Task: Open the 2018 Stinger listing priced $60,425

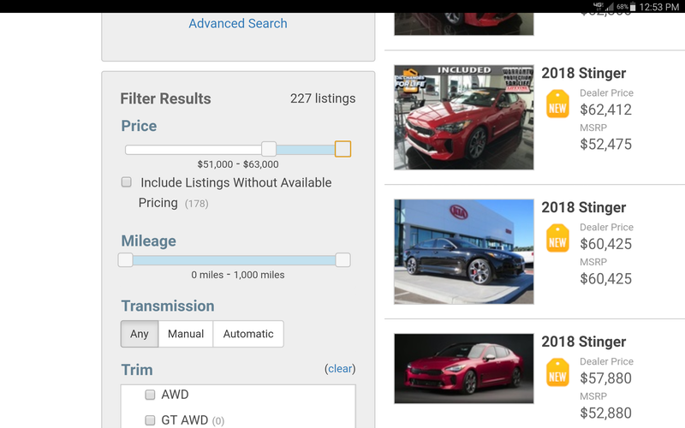Action: [584, 207]
